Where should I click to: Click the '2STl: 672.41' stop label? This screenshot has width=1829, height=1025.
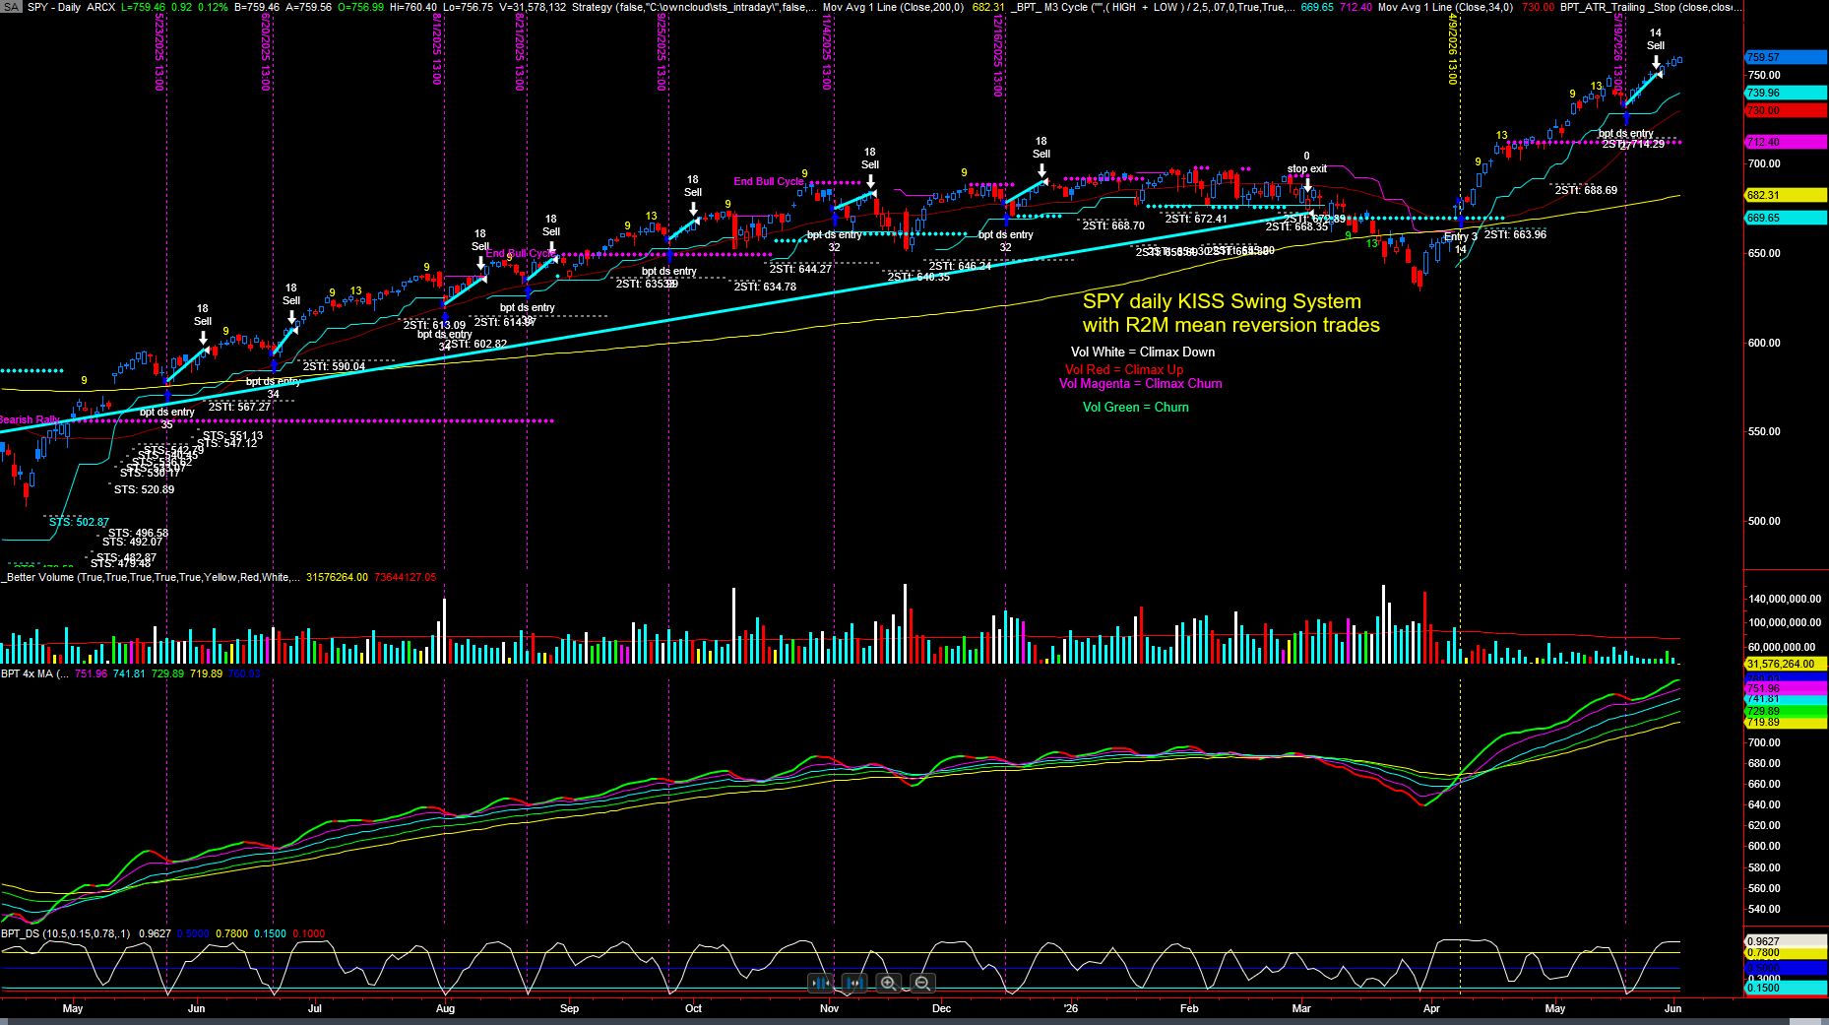pos(1195,219)
